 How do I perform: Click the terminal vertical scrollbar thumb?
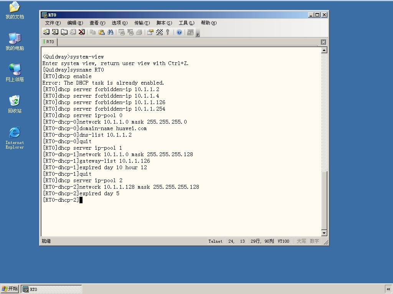324,200
